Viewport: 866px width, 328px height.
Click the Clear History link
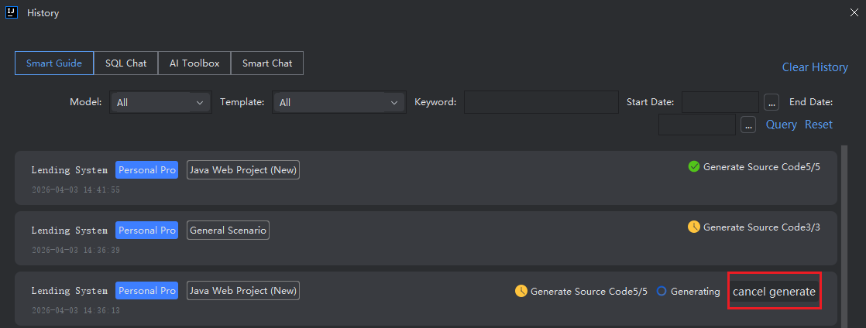click(x=815, y=67)
